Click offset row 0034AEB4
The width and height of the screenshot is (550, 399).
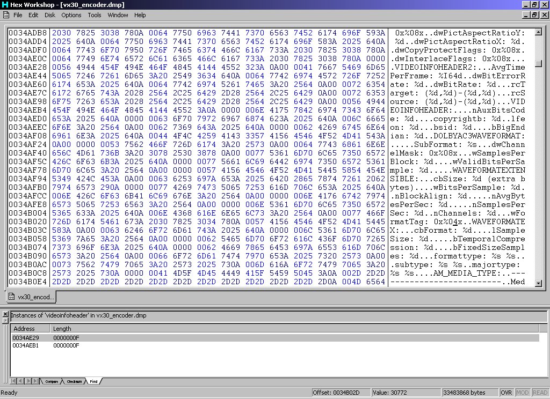(28, 110)
